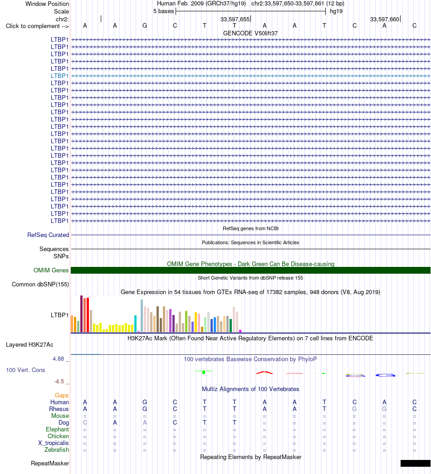Click the Scale row label

61,11
